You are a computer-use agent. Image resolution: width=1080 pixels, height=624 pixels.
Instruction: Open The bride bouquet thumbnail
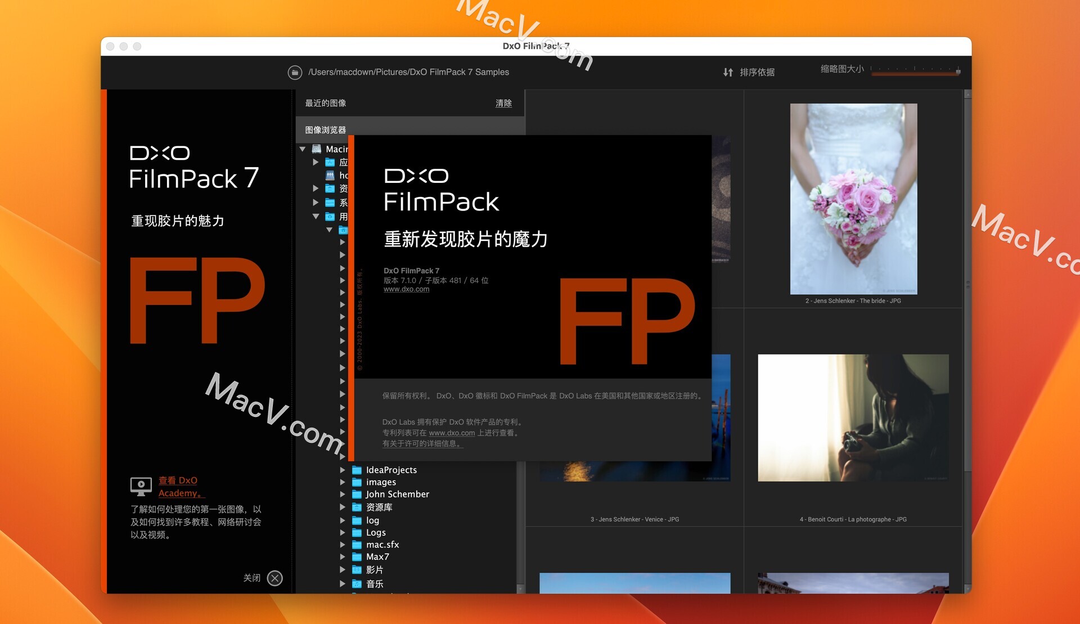[x=853, y=199]
